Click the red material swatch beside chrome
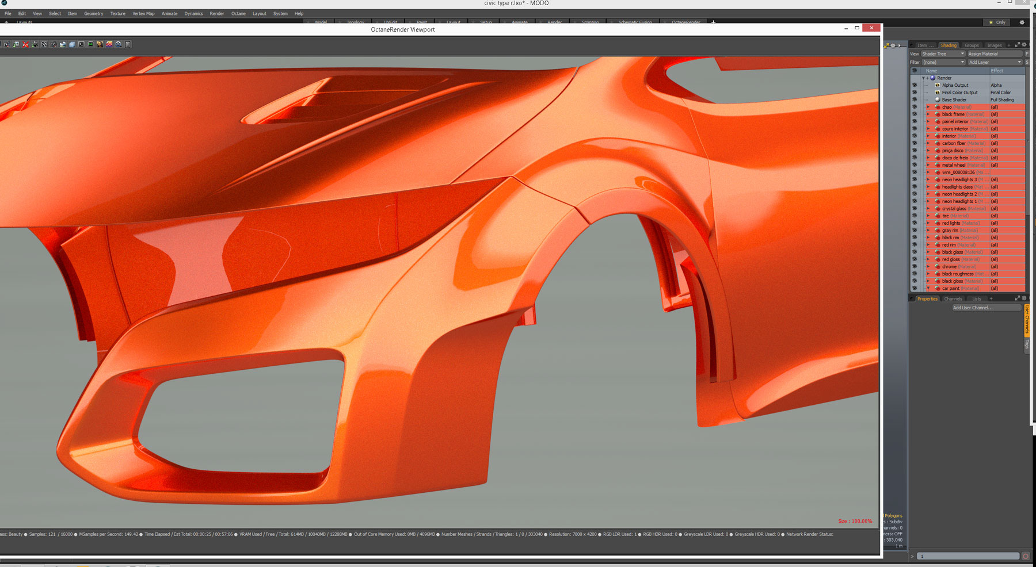This screenshot has height=567, width=1036. [938, 266]
